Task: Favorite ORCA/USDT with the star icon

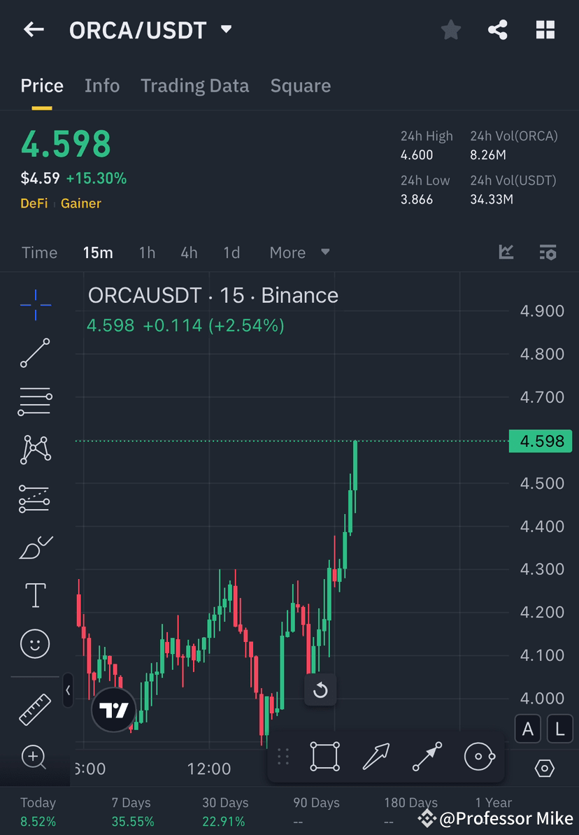Action: (450, 29)
